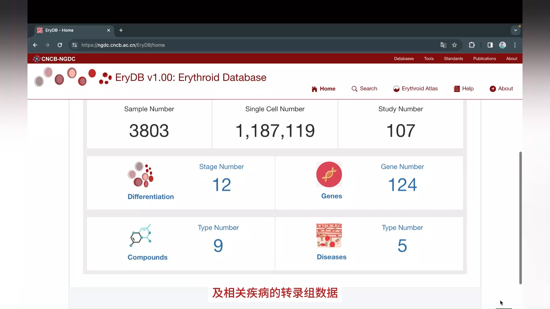Click the Standards menu item
This screenshot has height=309, width=550.
453,58
